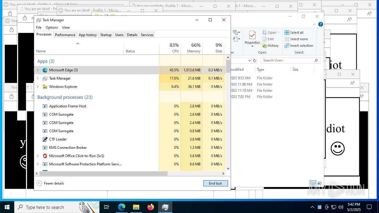
Task: Switch Explorer to details view icon
Action: pyautogui.click(x=313, y=183)
